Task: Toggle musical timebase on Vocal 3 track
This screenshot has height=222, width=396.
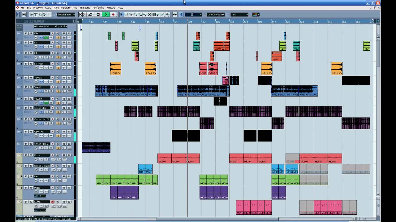Action: [x=58, y=82]
